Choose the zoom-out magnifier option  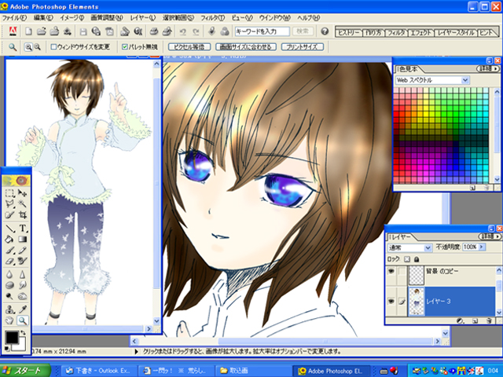[x=38, y=47]
